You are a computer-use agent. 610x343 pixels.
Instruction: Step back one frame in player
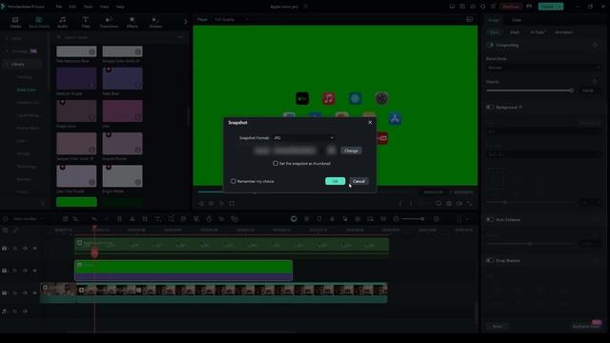(201, 203)
